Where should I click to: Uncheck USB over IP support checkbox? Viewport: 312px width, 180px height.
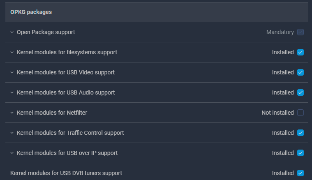pyautogui.click(x=300, y=153)
